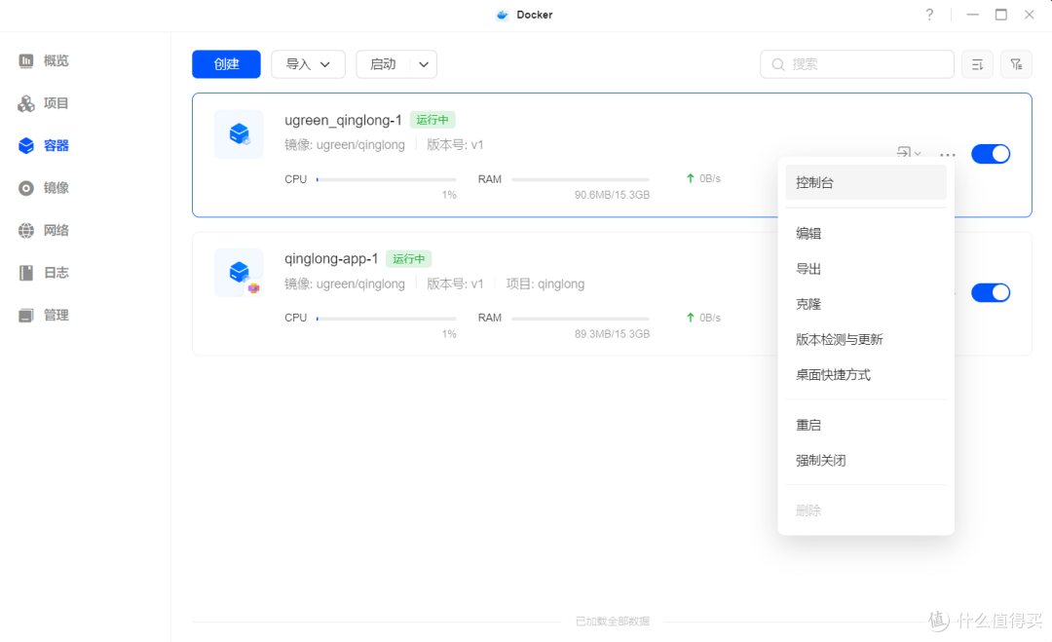Click 版本号: v1 on qinglong-app-1
This screenshot has height=642, width=1052.
tap(455, 283)
